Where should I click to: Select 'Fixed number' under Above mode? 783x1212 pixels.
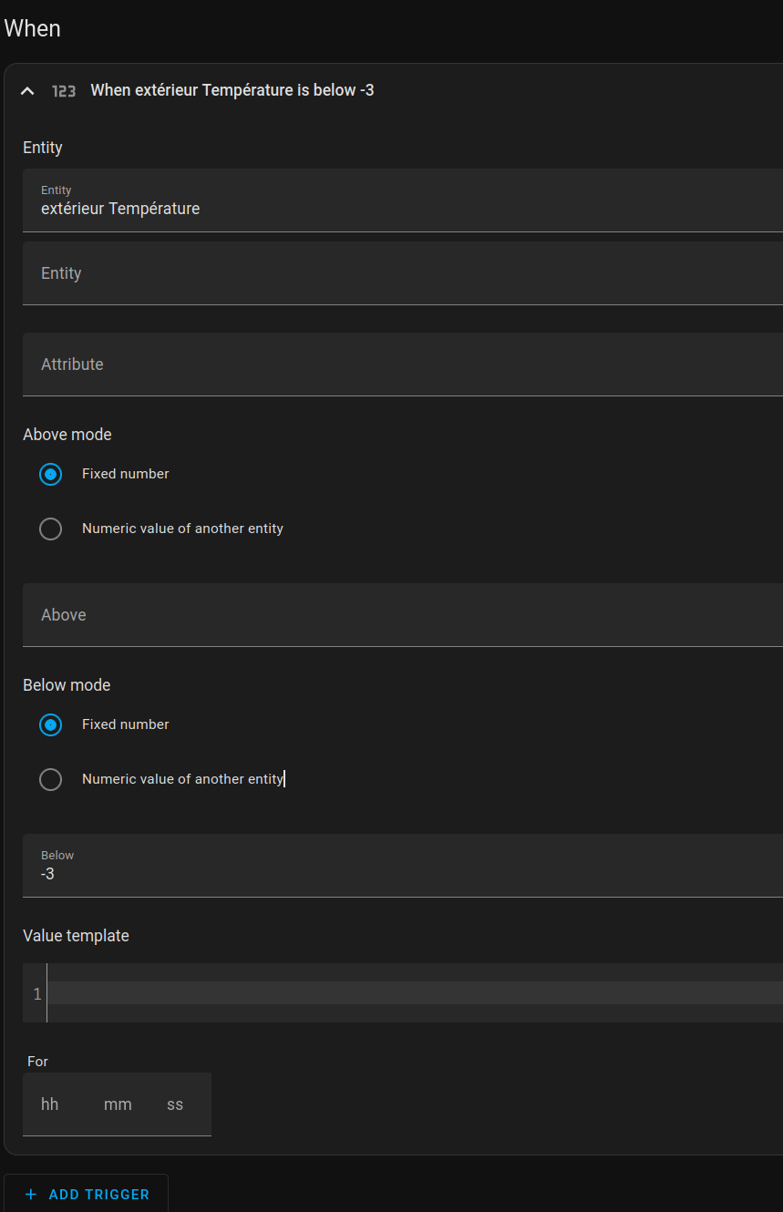point(51,474)
